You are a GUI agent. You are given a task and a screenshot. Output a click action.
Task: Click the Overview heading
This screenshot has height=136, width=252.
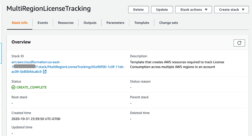[21, 42]
